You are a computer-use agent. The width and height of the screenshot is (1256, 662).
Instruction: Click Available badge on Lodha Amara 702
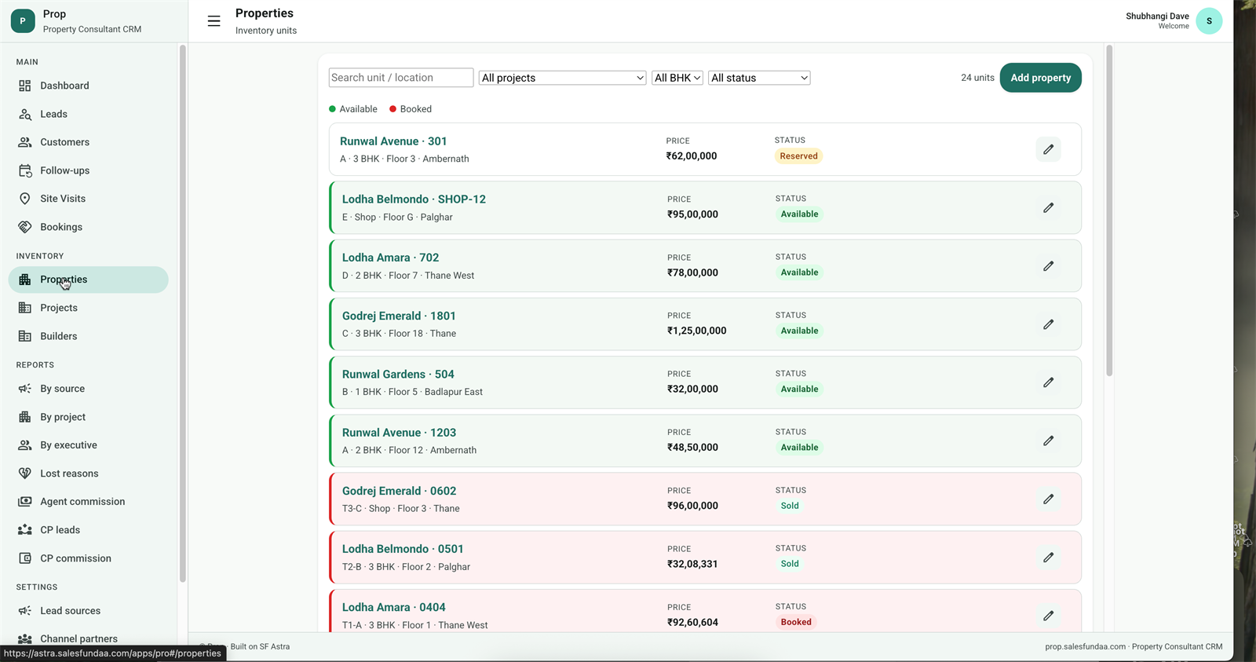click(x=799, y=272)
